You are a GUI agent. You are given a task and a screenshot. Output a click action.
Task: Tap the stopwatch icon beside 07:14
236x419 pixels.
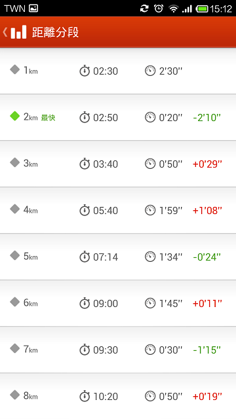85,257
